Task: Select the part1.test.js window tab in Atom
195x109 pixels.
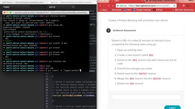Action: (24, 2)
